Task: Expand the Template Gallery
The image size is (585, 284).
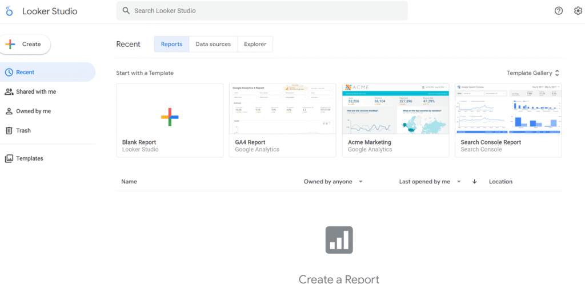Action: click(x=533, y=73)
